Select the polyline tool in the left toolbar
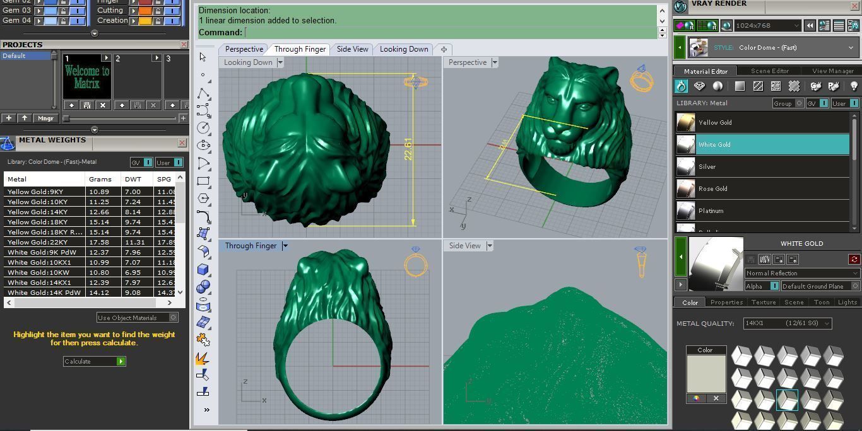Screen dimensions: 862x431 pos(203,94)
